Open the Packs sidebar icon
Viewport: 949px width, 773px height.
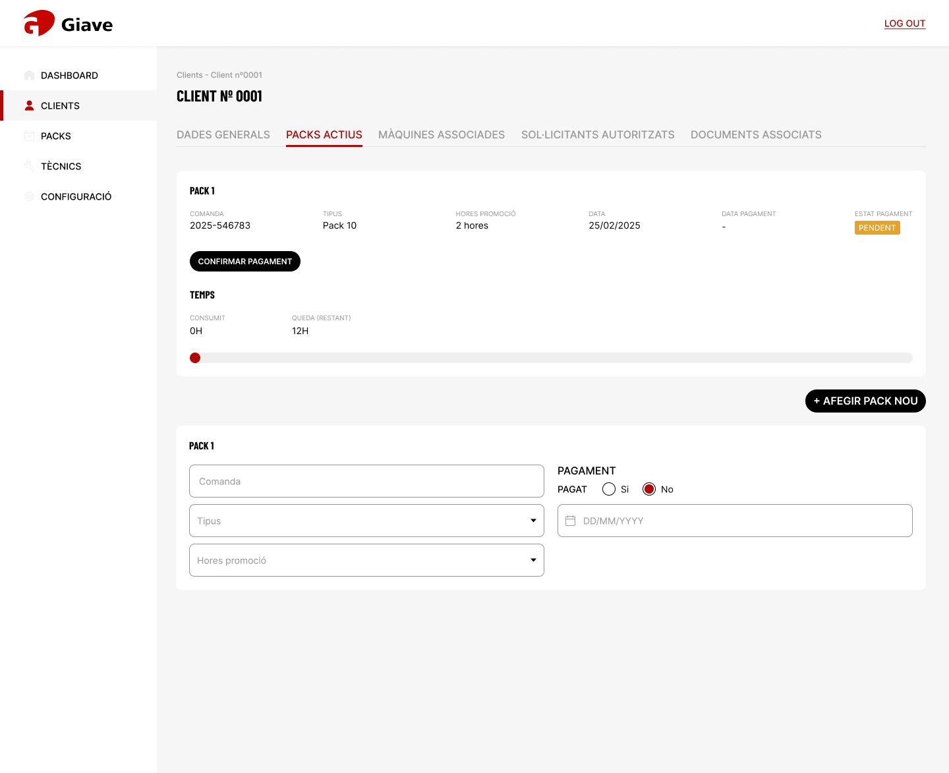[x=29, y=136]
